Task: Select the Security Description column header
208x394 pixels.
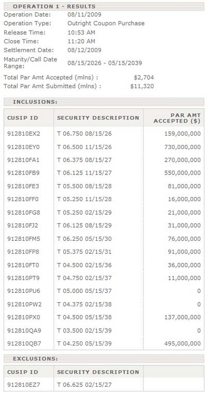Action: [x=98, y=118]
